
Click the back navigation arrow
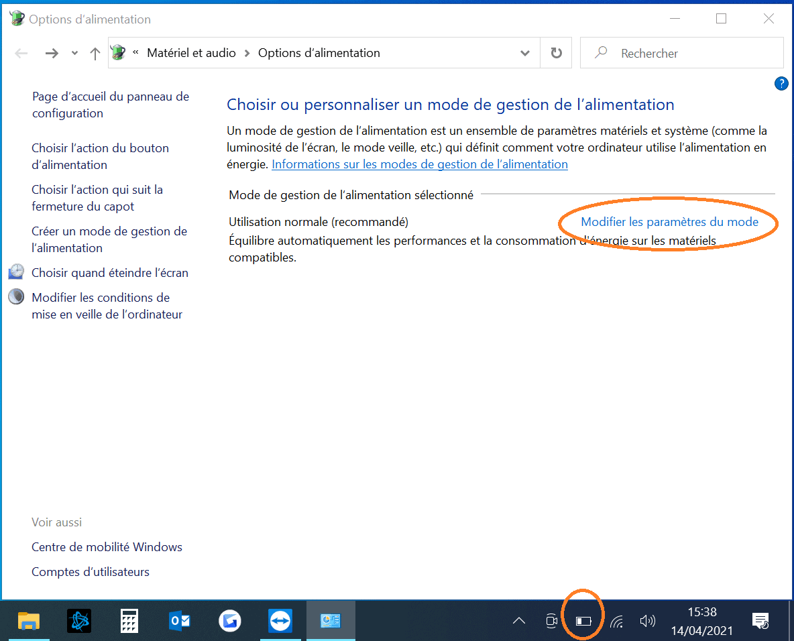click(21, 53)
